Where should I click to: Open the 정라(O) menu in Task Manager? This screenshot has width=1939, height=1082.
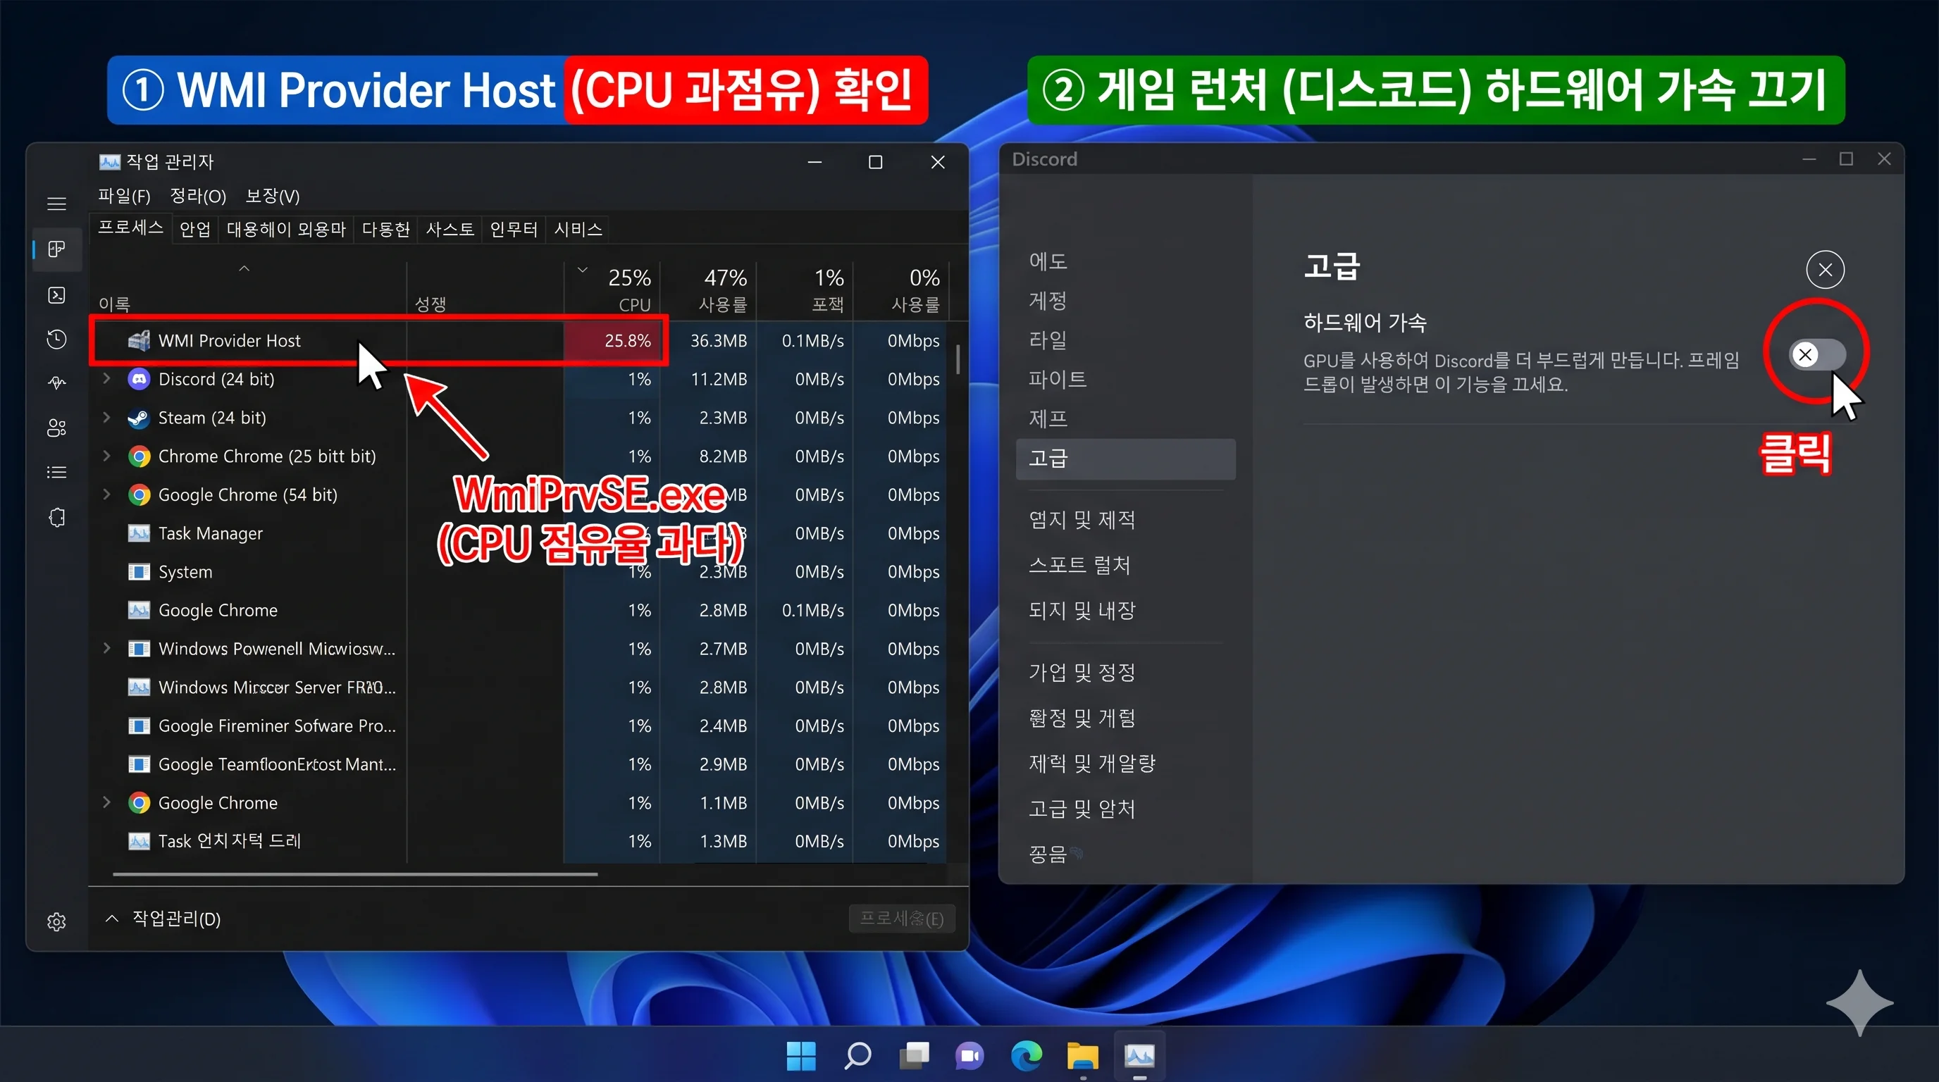[198, 197]
